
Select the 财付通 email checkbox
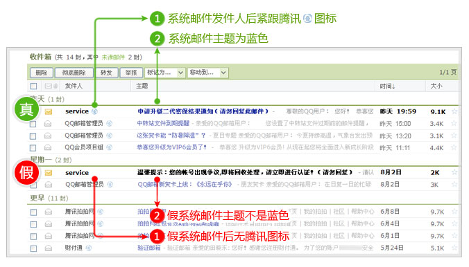pos(33,248)
